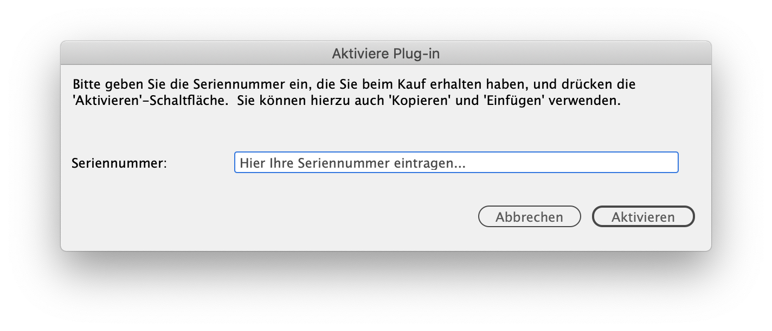Click the Aktivieren button

[643, 217]
